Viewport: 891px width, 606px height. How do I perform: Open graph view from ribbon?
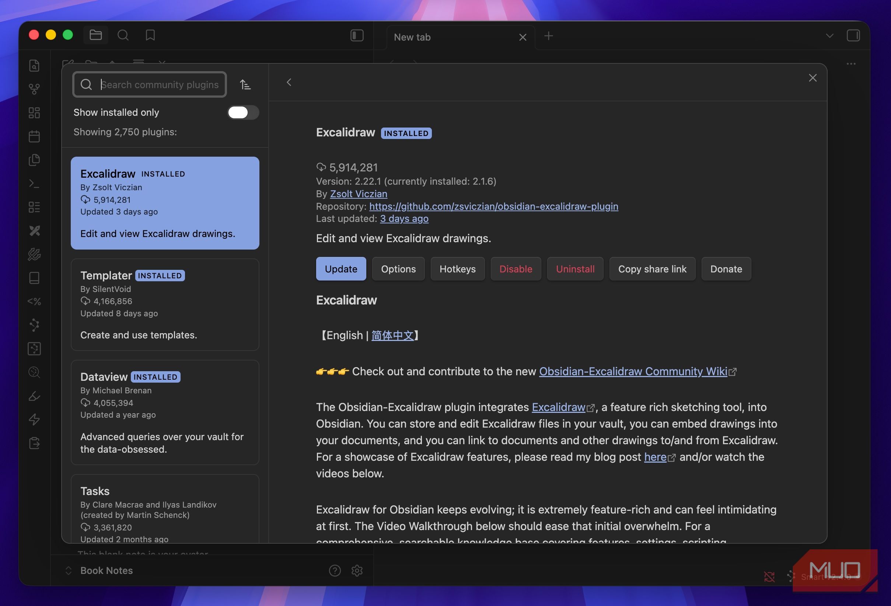coord(35,89)
